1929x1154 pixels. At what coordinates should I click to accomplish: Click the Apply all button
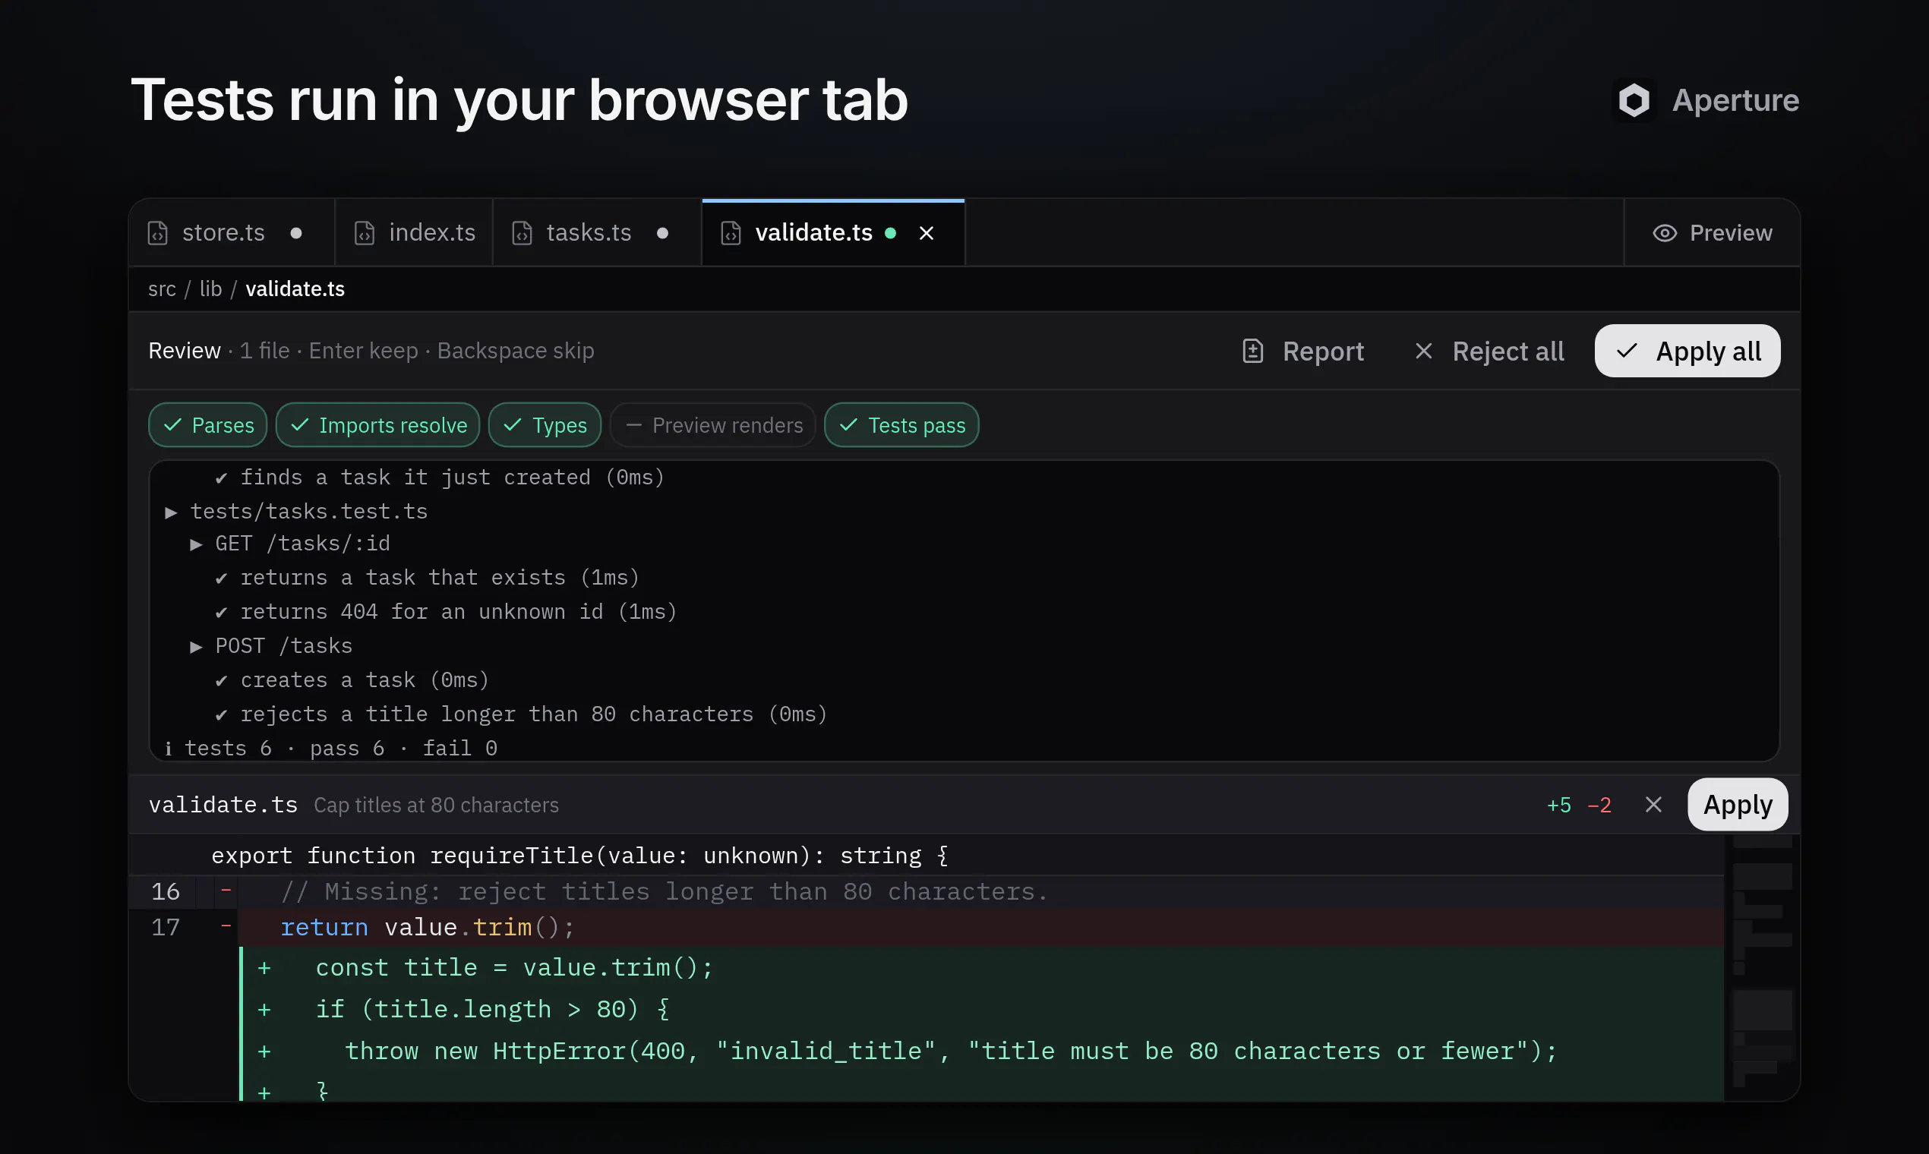coord(1687,351)
